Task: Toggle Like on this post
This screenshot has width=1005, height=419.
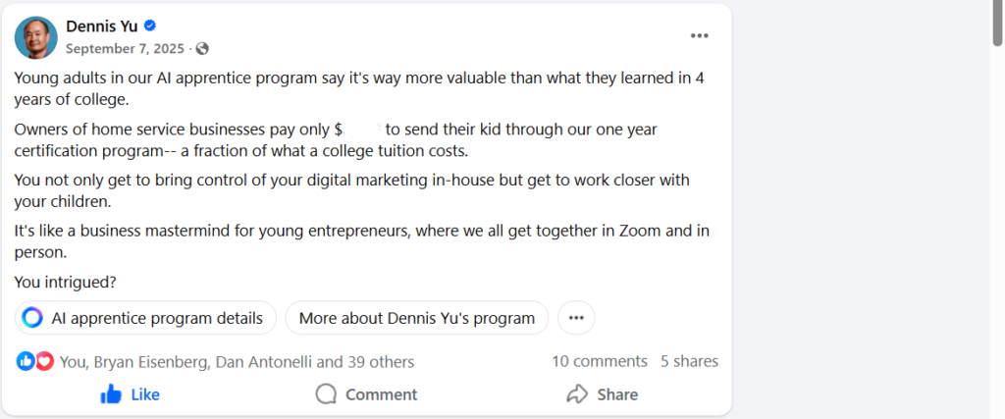Action: coord(130,394)
